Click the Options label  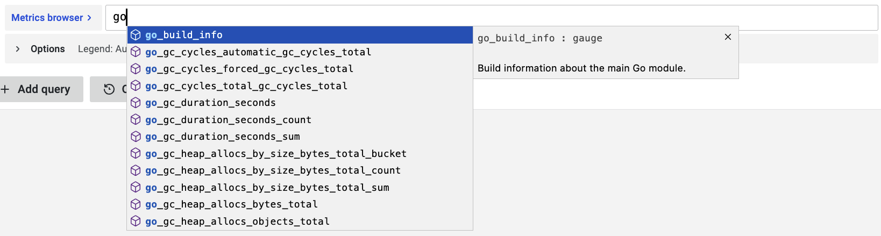(47, 49)
